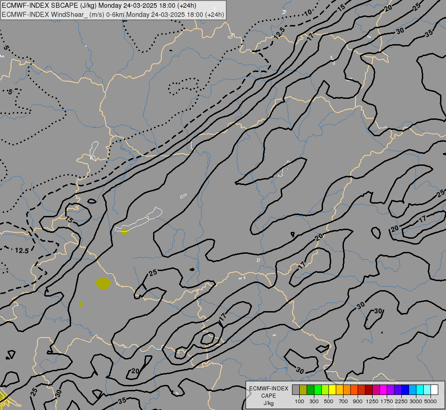Choose the violet swatch left of 2250 tick
This screenshot has height=410, width=446.
[398, 389]
